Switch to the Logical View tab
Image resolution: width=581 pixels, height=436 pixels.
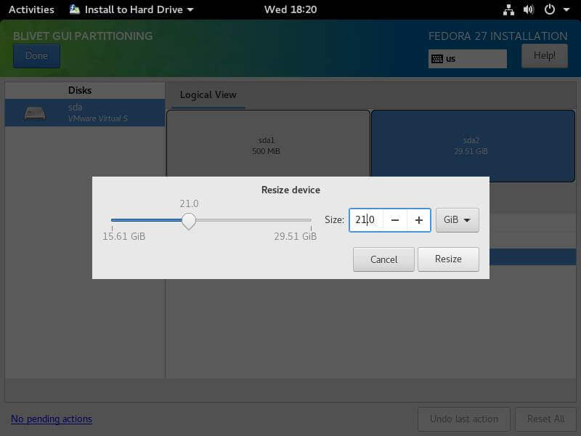208,95
